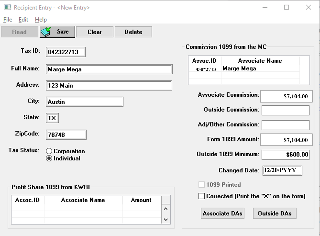Click into the Tax ID field
This screenshot has height=236, width=320.
point(66,52)
